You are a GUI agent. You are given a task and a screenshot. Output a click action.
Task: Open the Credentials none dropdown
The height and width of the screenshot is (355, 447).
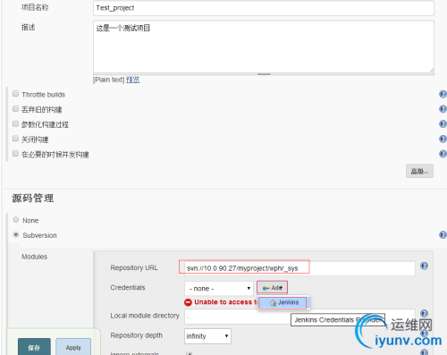219,289
